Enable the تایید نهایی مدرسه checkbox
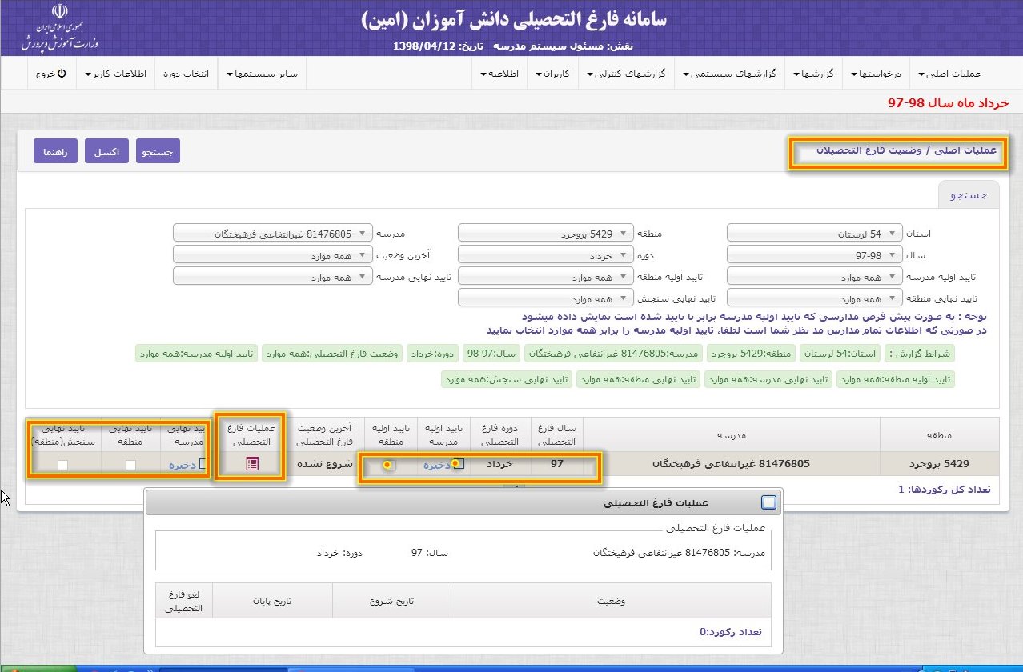This screenshot has width=1023, height=672. point(204,464)
